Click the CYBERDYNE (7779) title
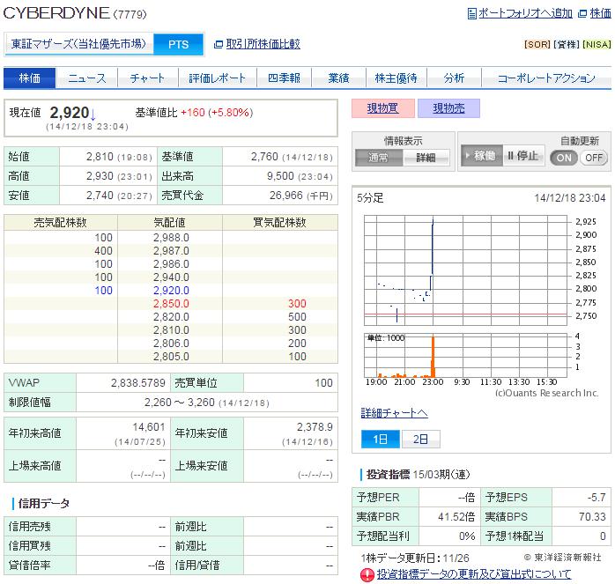 [x=75, y=13]
